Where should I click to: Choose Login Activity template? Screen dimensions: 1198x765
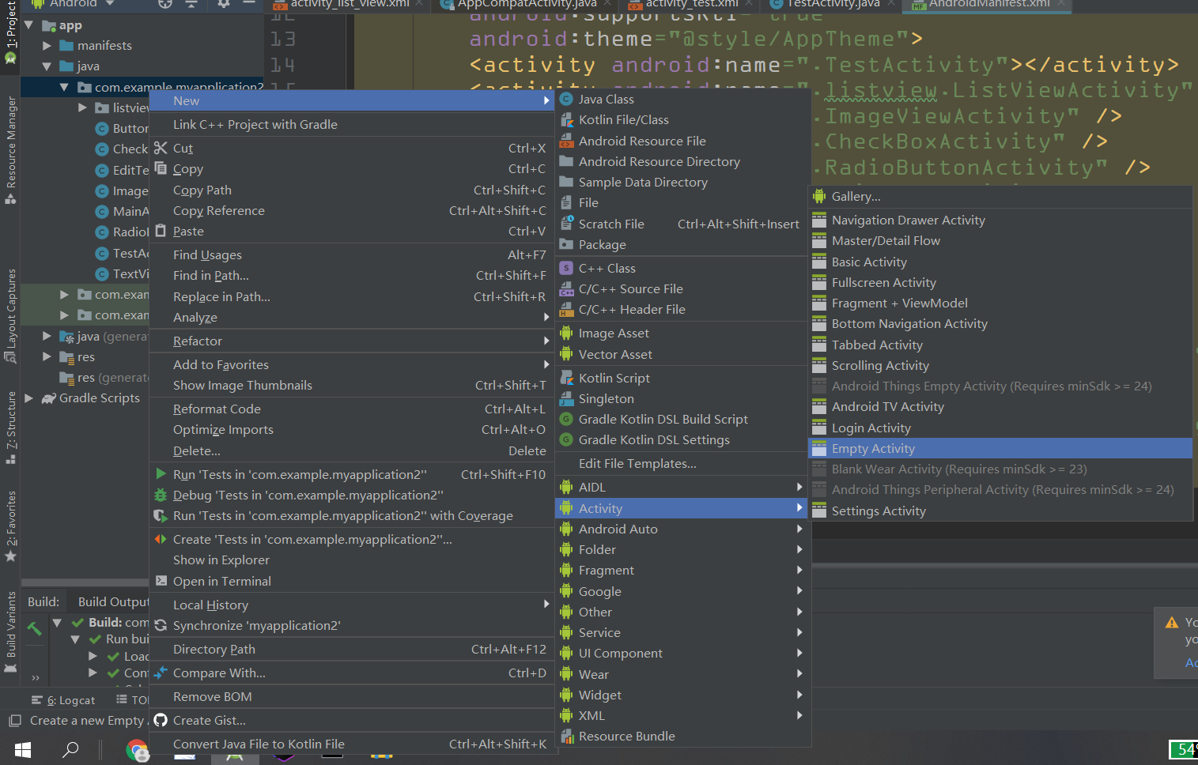[1000, 428]
